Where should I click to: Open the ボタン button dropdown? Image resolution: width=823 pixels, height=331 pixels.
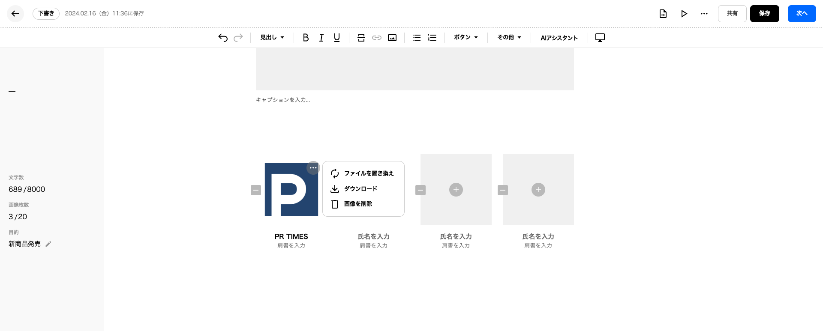(466, 38)
